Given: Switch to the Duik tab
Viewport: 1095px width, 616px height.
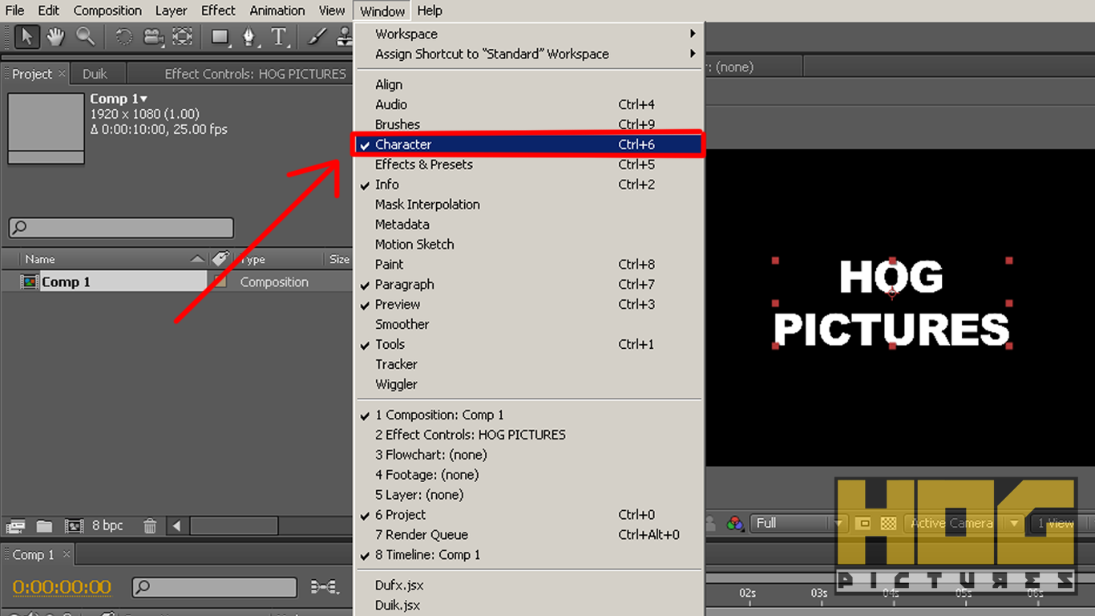Looking at the screenshot, I should coord(95,73).
